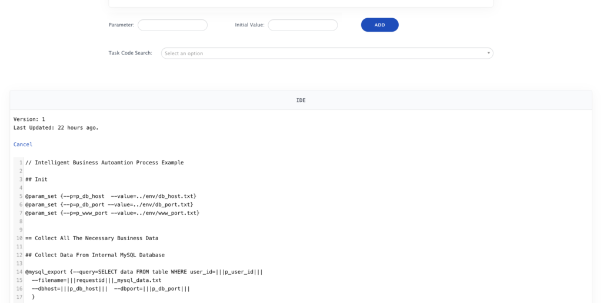The image size is (607, 303).
Task: Click the 'Collect All The Necessary Business Data' line
Action: coord(92,238)
